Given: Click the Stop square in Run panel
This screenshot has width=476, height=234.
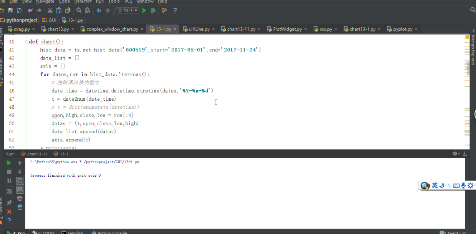Looking at the screenshot, I should click(x=9, y=172).
